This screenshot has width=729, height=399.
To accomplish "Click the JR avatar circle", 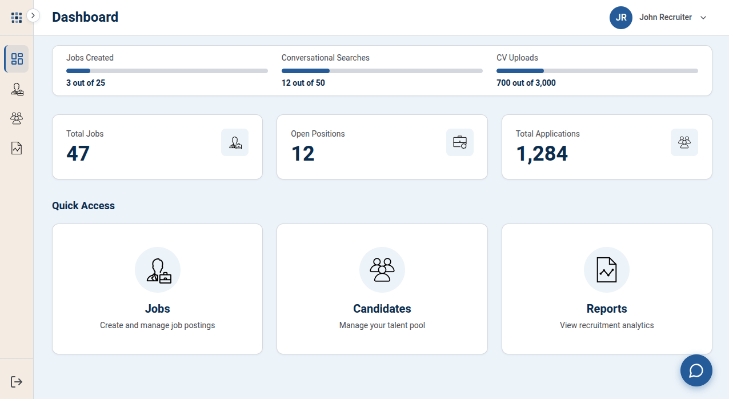I will (x=621, y=18).
